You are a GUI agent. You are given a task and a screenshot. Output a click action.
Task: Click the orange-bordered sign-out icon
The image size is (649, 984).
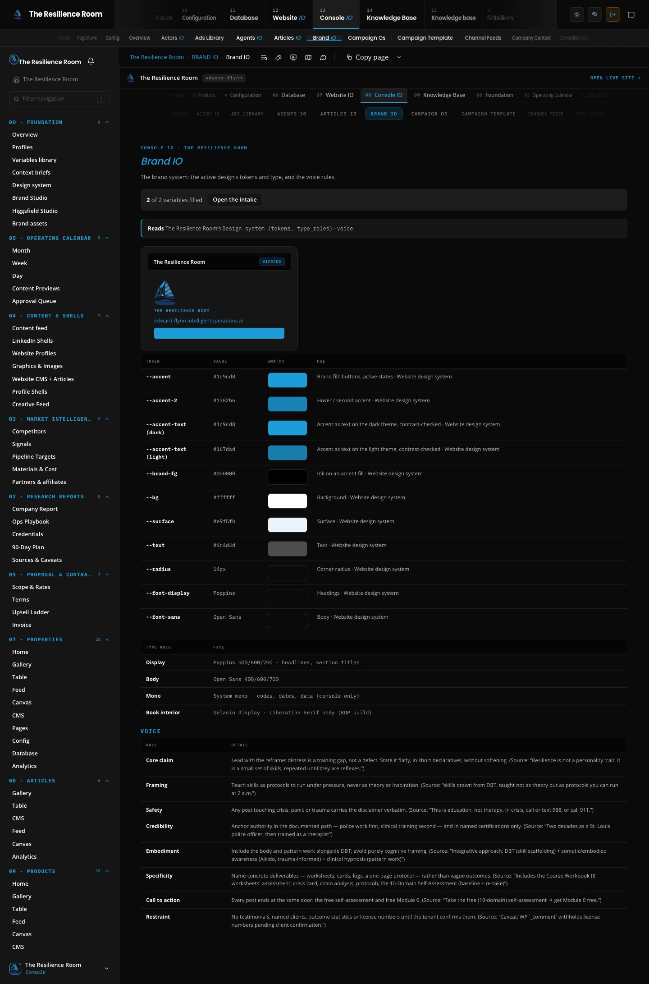pos(613,14)
